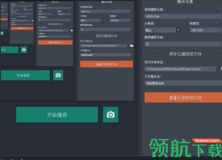Image resolution: width=222 pixels, height=160 pixels.
Task: Click the folder browse icon in second-largest panel
Action: tap(131, 46)
